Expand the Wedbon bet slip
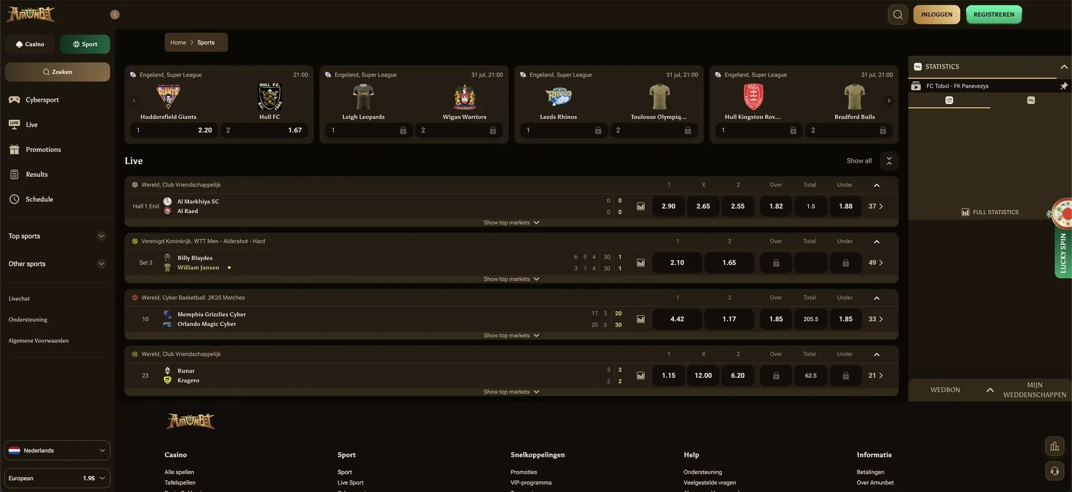The height and width of the screenshot is (492, 1072). click(x=990, y=390)
